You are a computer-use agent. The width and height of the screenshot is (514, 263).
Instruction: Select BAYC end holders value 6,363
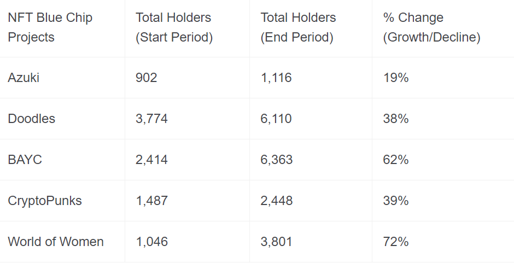276,160
